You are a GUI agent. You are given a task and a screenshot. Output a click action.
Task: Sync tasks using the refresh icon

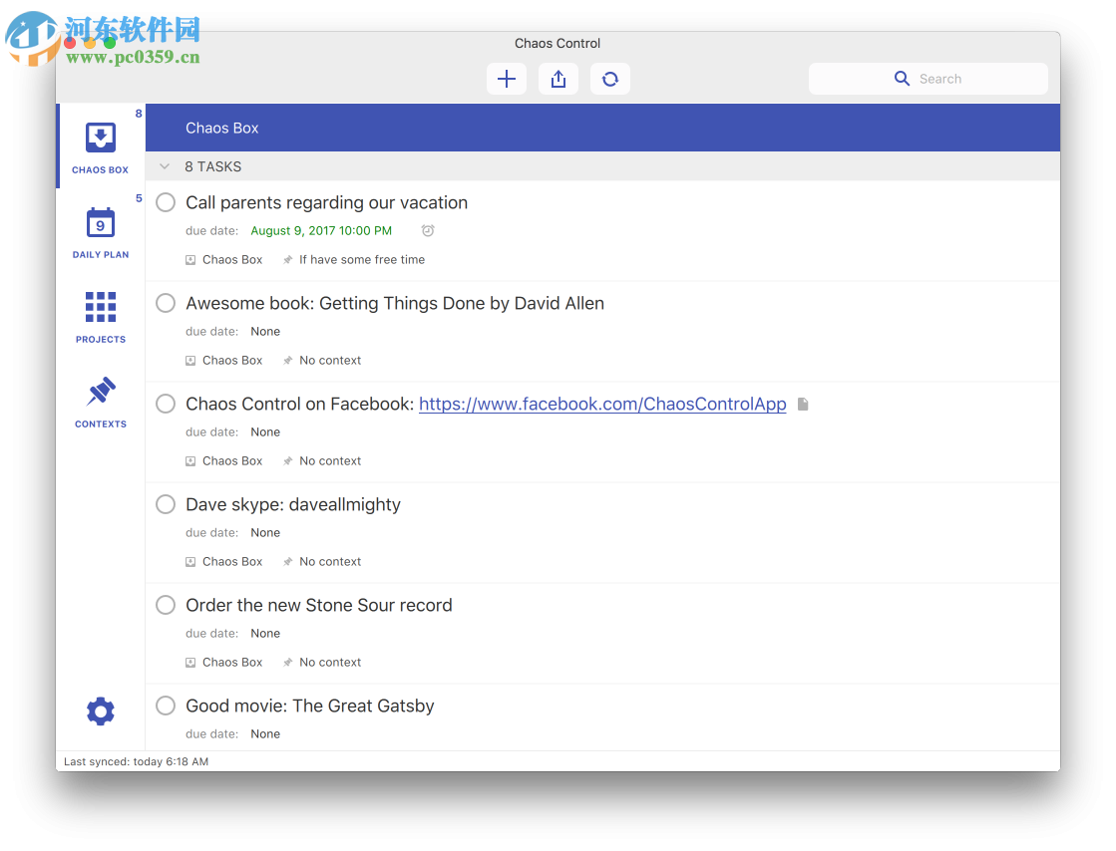[x=609, y=78]
